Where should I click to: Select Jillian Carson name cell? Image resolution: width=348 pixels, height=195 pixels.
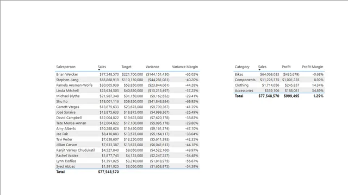66,145
